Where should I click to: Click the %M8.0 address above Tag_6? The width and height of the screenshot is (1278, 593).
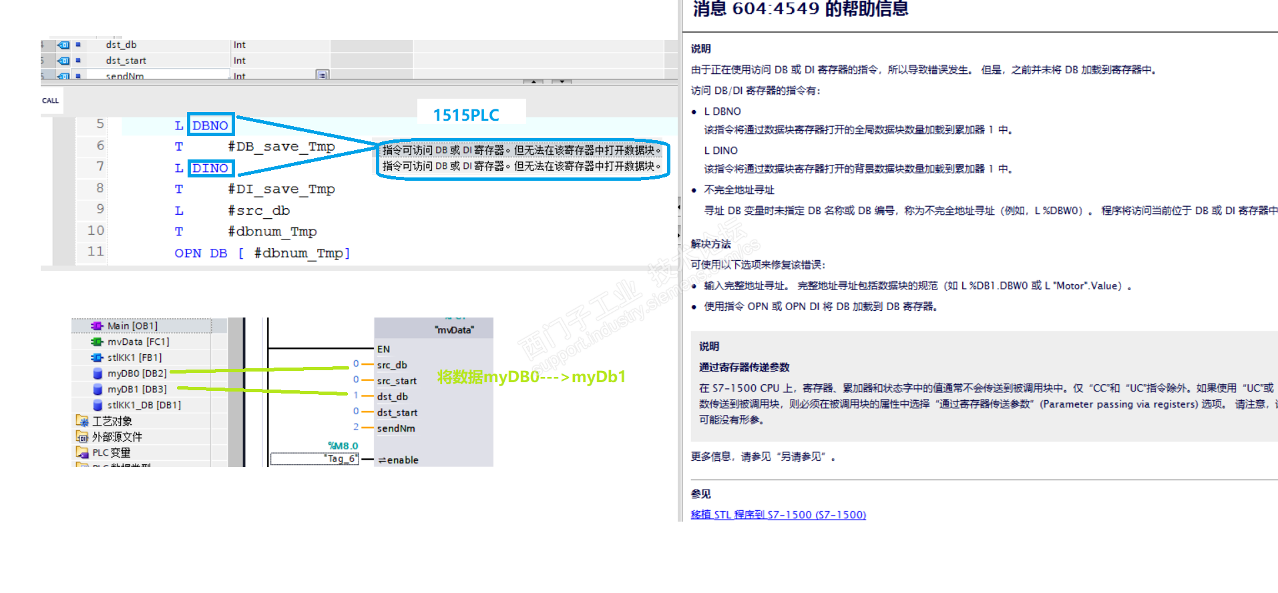pos(343,446)
